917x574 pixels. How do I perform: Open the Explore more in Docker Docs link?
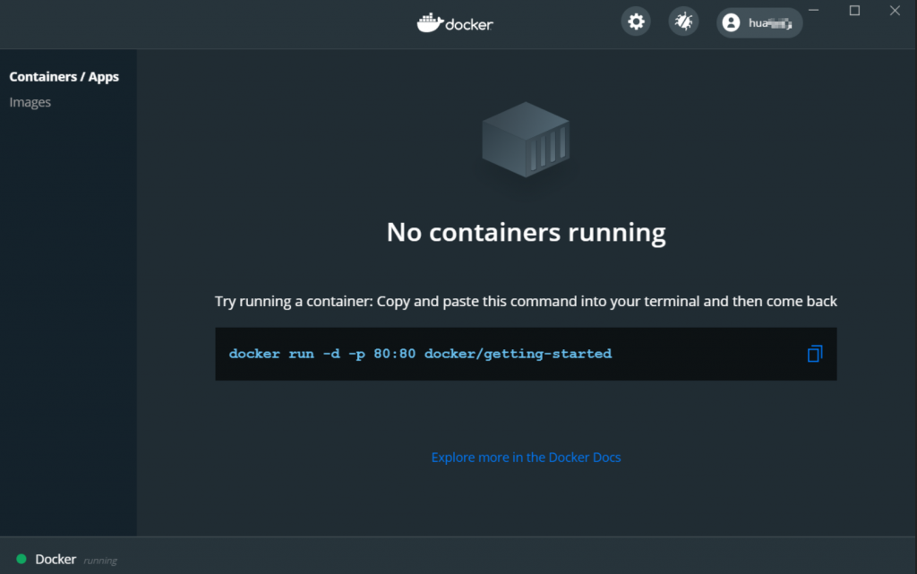click(x=526, y=458)
